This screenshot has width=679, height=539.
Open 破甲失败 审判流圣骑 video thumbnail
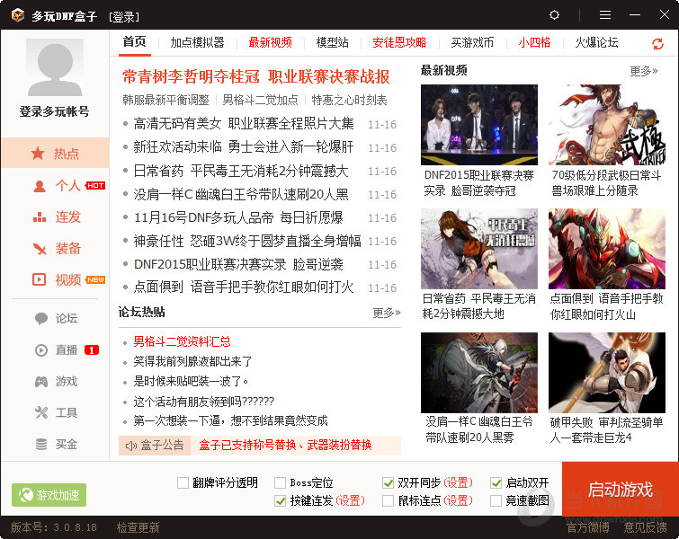(607, 373)
